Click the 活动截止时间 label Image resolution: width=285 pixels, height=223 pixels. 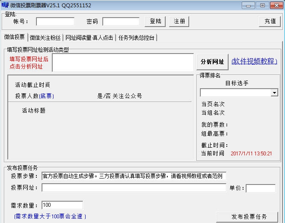(x=33, y=85)
